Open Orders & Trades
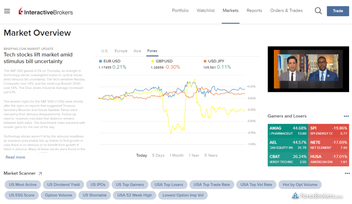This screenshot has width=352, height=204. coord(286,11)
